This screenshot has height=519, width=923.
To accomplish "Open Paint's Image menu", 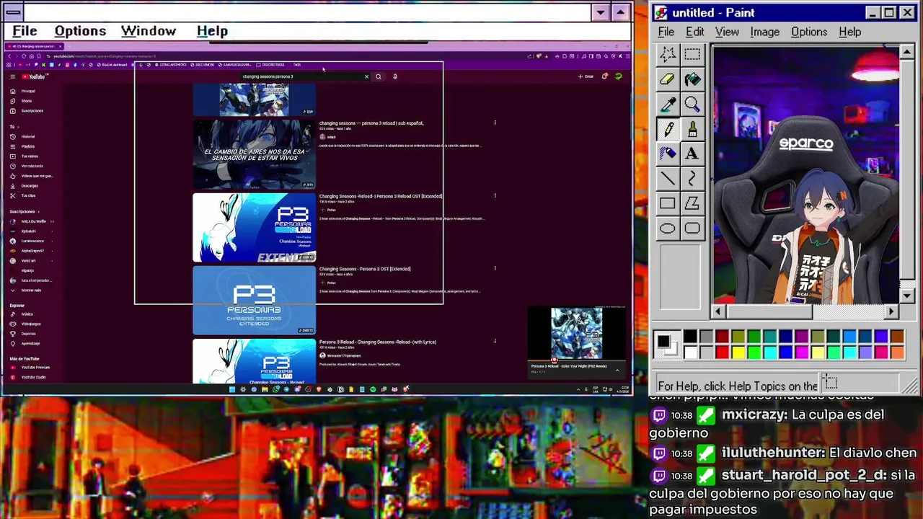I will [764, 32].
